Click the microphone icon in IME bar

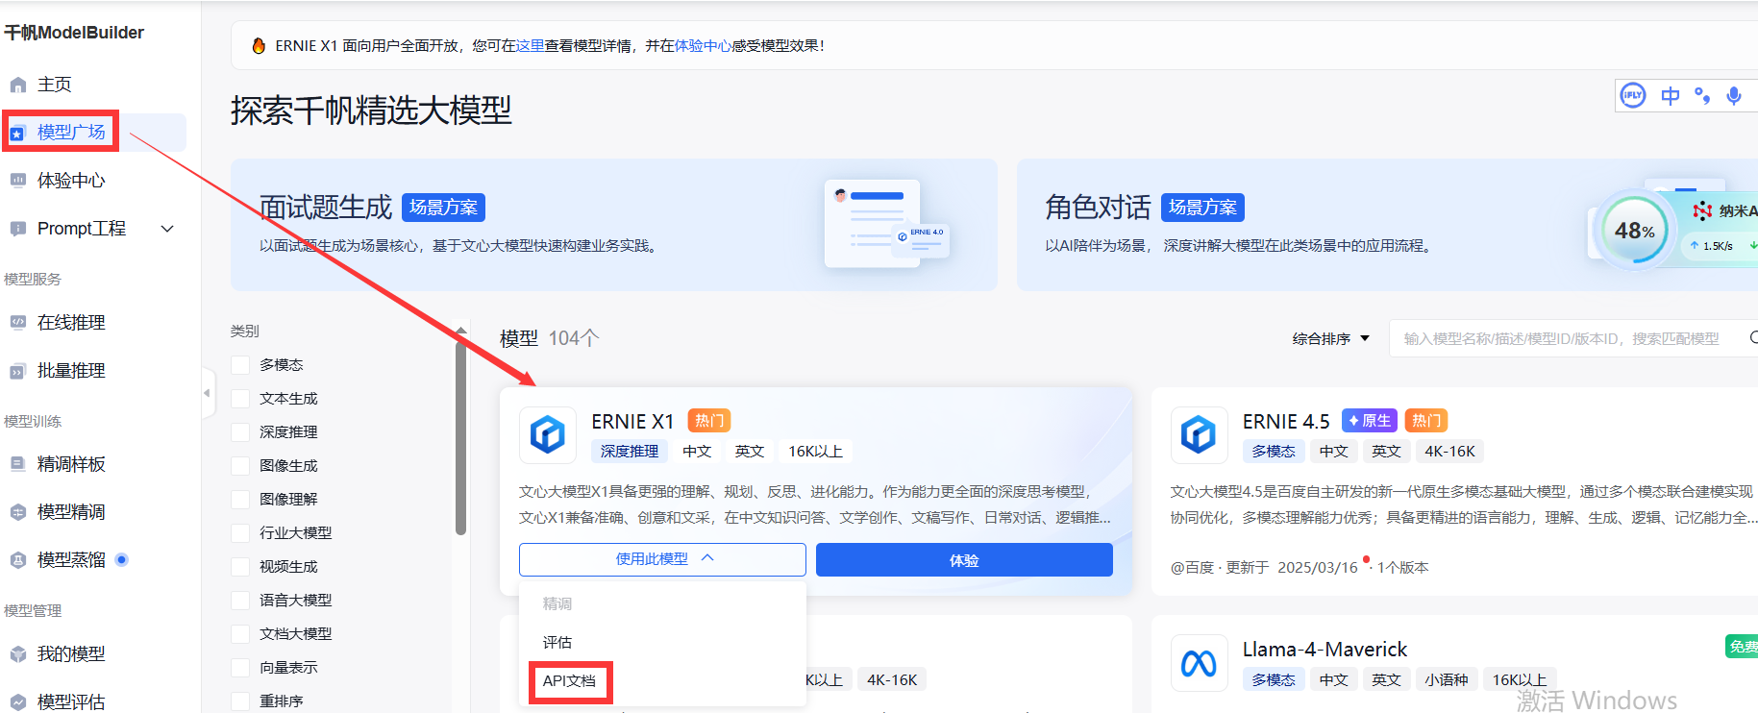[x=1734, y=96]
